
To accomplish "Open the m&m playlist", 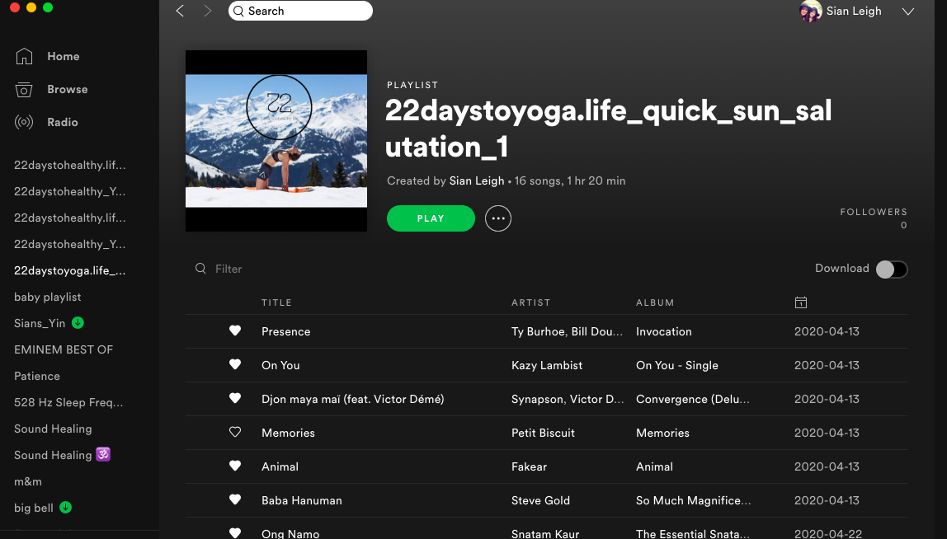I will 28,481.
